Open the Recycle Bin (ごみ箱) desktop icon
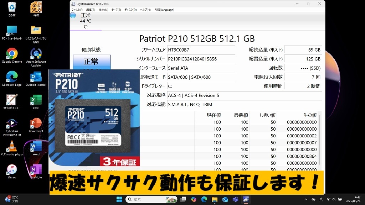Image resolution: width=365 pixels, height=205 pixels. point(12,9)
